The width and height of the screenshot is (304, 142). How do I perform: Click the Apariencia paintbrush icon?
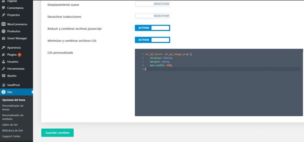3,48
